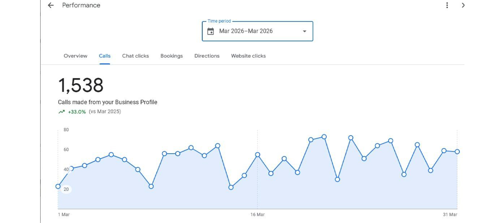Select the chart data point at 31 Mar

pos(457,152)
